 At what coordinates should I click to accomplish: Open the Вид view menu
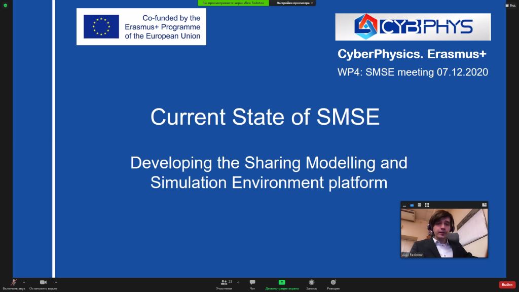(510, 5)
